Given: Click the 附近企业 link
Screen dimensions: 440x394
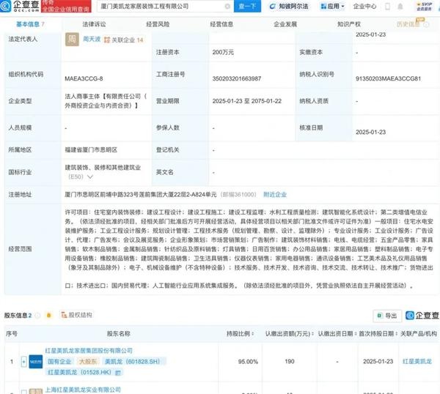Looking at the screenshot, I should click(x=275, y=195).
